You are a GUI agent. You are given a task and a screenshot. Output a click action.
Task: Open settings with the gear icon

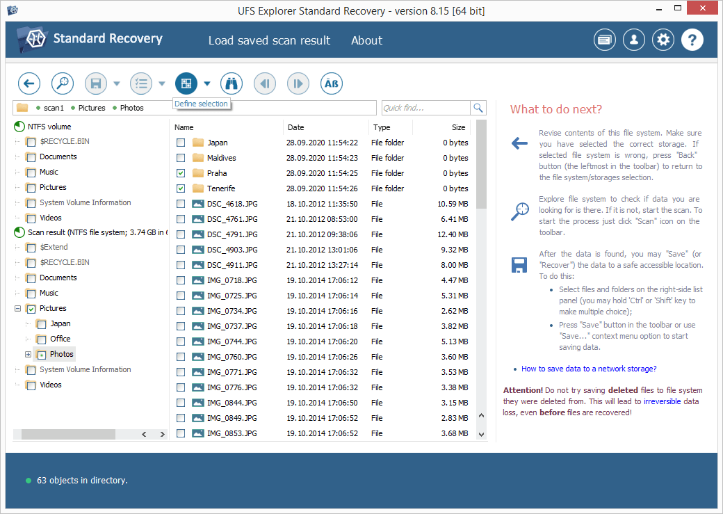coord(663,40)
